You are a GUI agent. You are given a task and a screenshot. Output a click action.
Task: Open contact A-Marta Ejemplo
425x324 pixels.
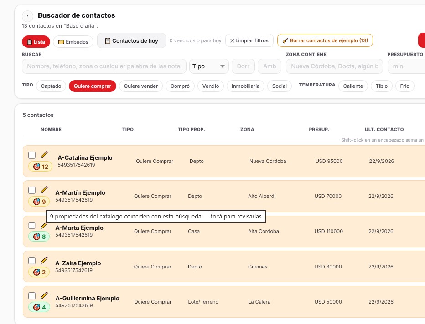coord(79,228)
